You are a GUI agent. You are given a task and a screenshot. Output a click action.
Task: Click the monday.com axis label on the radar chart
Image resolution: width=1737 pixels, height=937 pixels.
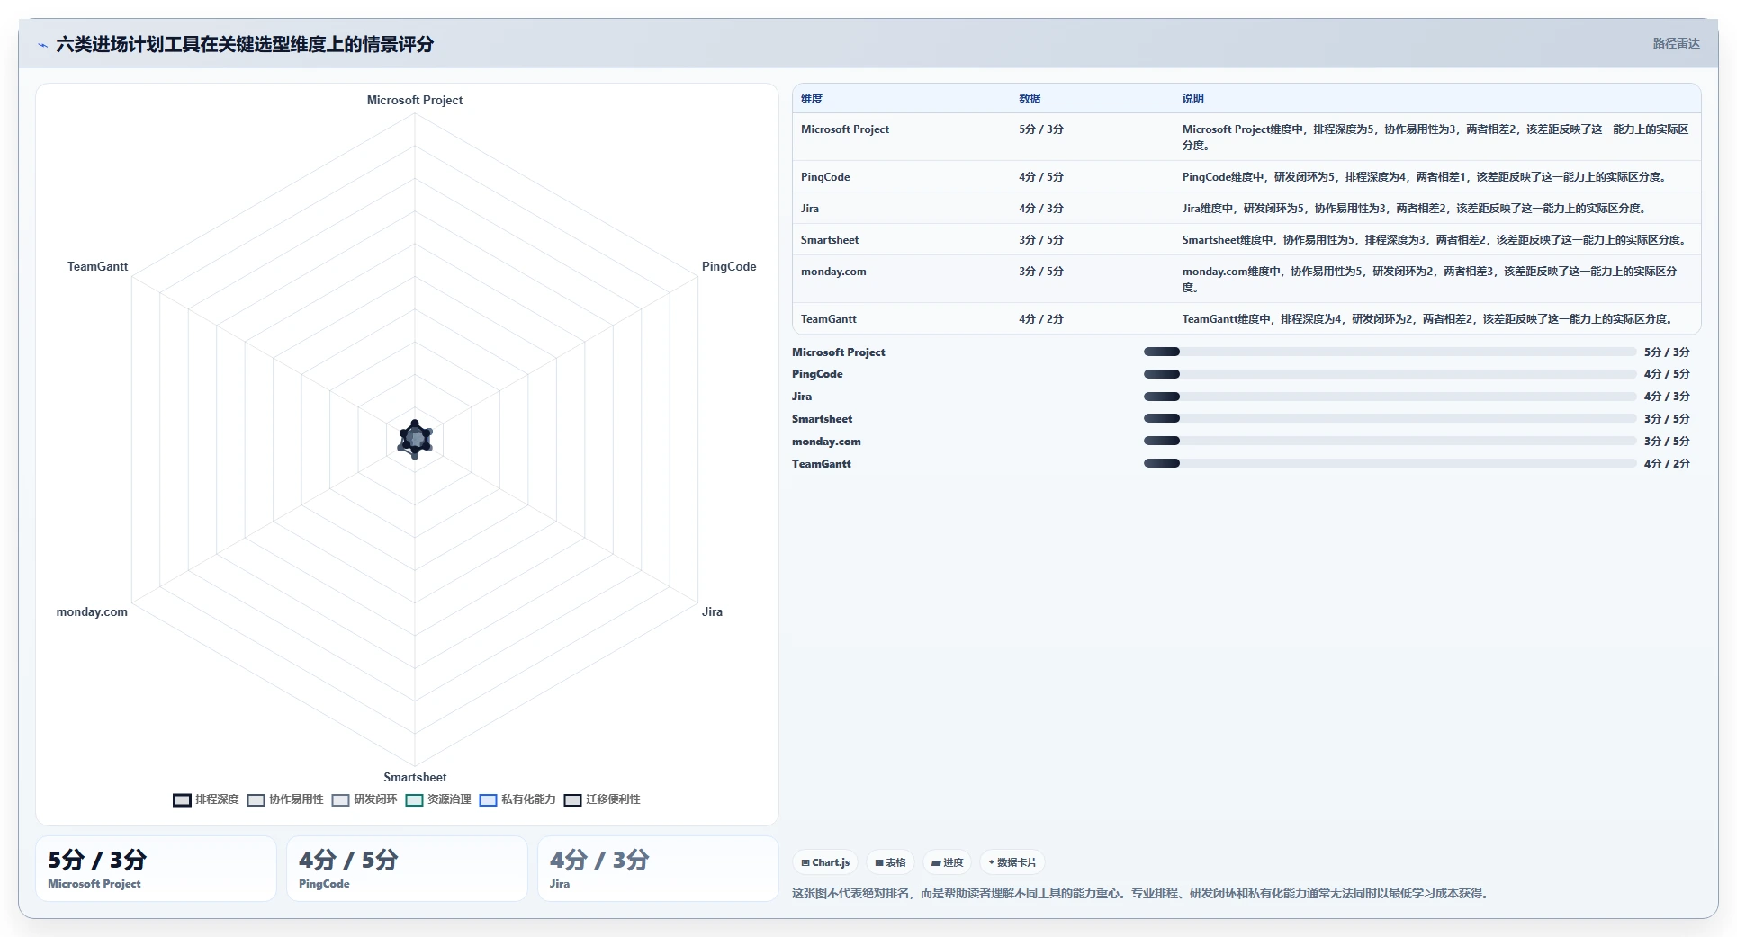(x=92, y=611)
